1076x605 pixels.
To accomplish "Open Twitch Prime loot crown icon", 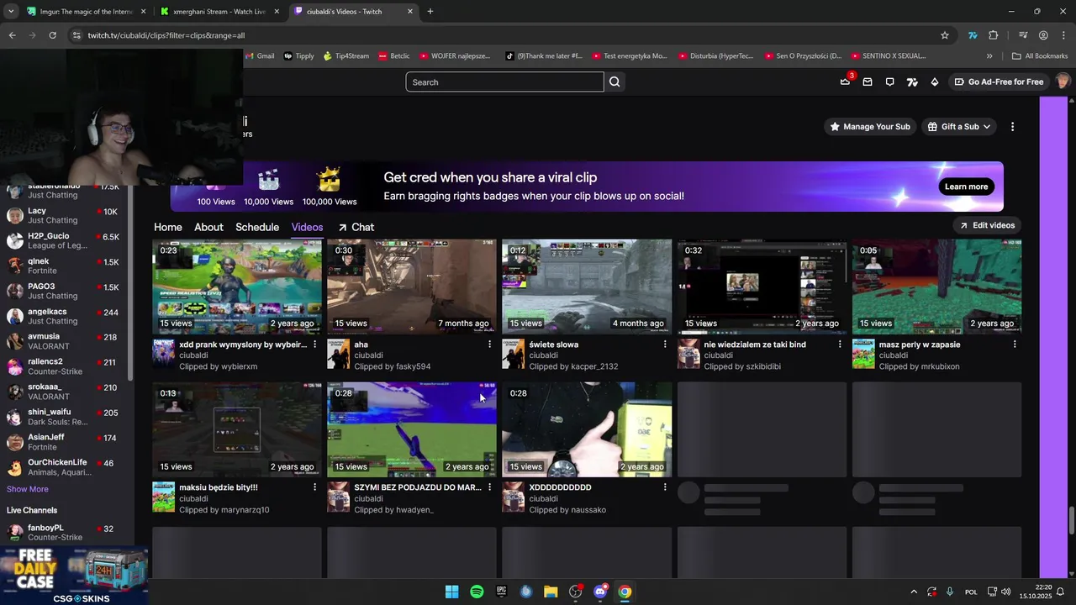I will point(845,82).
